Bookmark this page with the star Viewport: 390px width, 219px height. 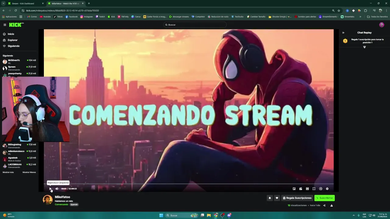pos(339,10)
